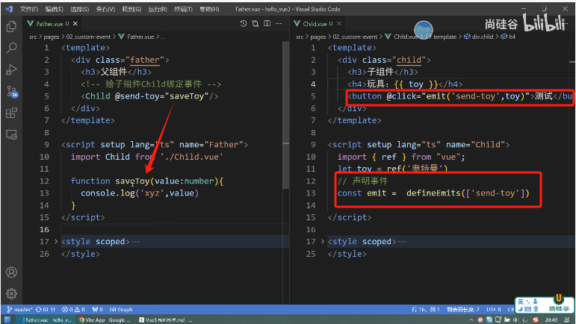Click Father.vue vertical scrollbar
Screen dimensions: 576x324
coord(286,116)
